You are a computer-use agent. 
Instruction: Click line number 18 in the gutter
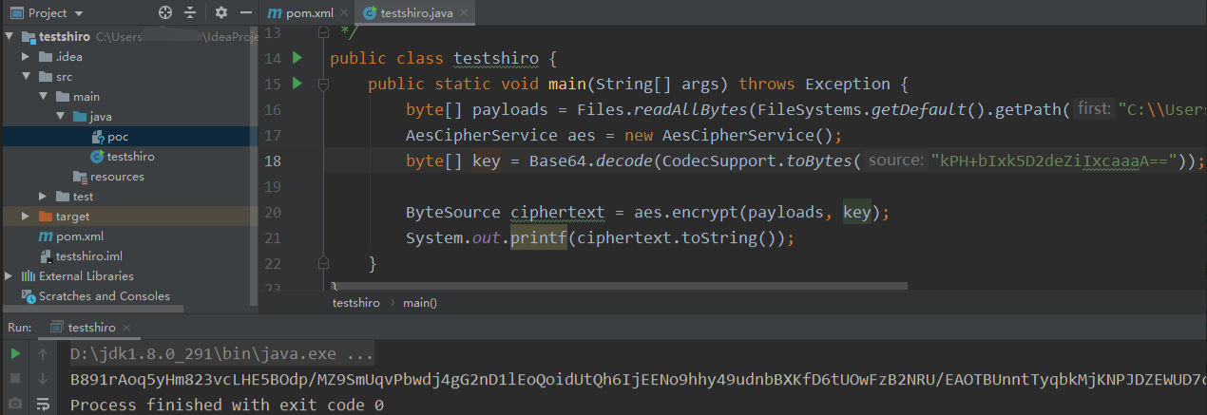click(x=273, y=160)
